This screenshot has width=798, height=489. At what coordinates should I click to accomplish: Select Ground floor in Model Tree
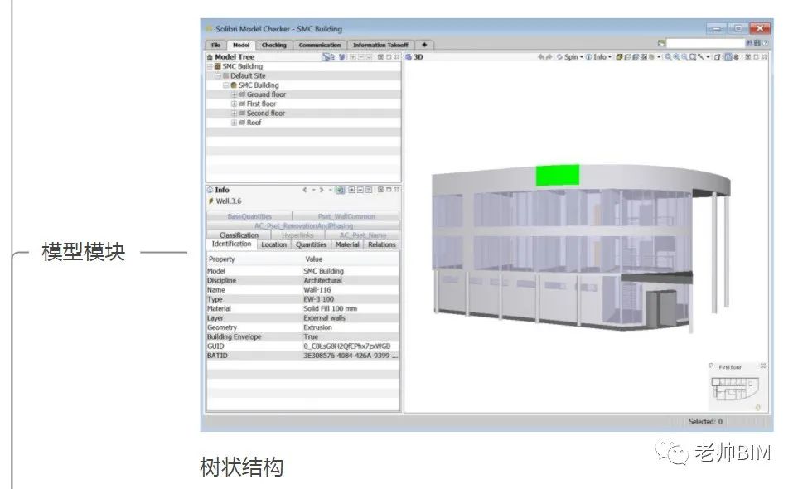(266, 94)
